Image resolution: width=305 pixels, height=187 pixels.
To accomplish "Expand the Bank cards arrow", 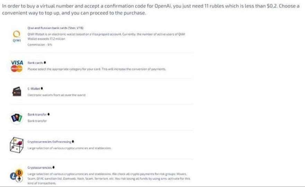I will (x=45, y=62).
